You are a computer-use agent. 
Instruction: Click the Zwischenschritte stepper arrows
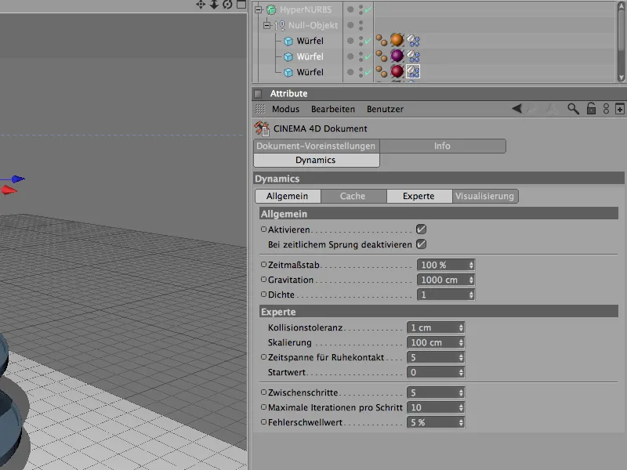461,393
